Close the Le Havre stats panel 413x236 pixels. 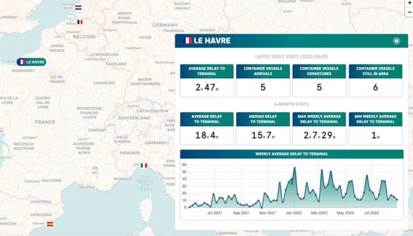(x=396, y=41)
